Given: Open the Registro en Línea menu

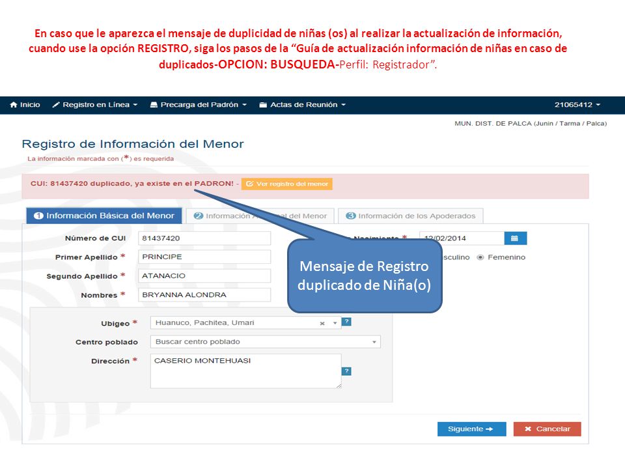Looking at the screenshot, I should (95, 105).
